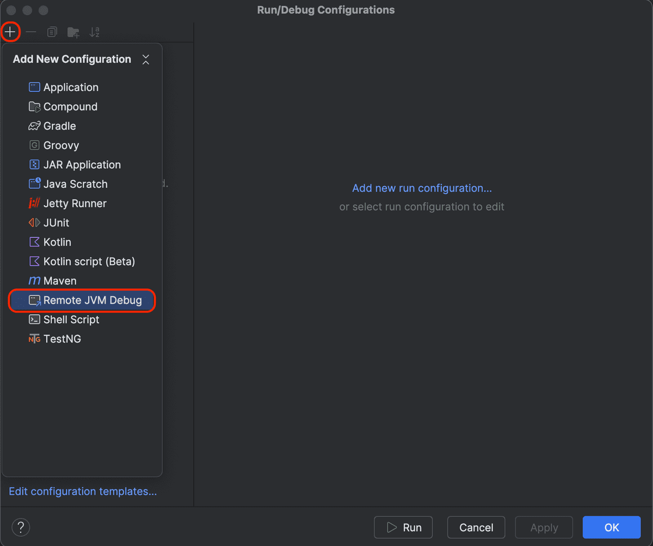Click the Create New Folder toolbar icon
This screenshot has width=653, height=546.
click(73, 32)
